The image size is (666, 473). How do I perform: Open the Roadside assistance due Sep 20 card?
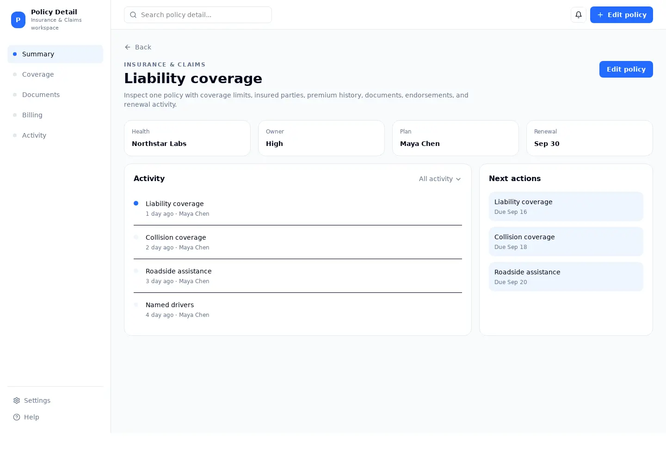pyautogui.click(x=566, y=277)
